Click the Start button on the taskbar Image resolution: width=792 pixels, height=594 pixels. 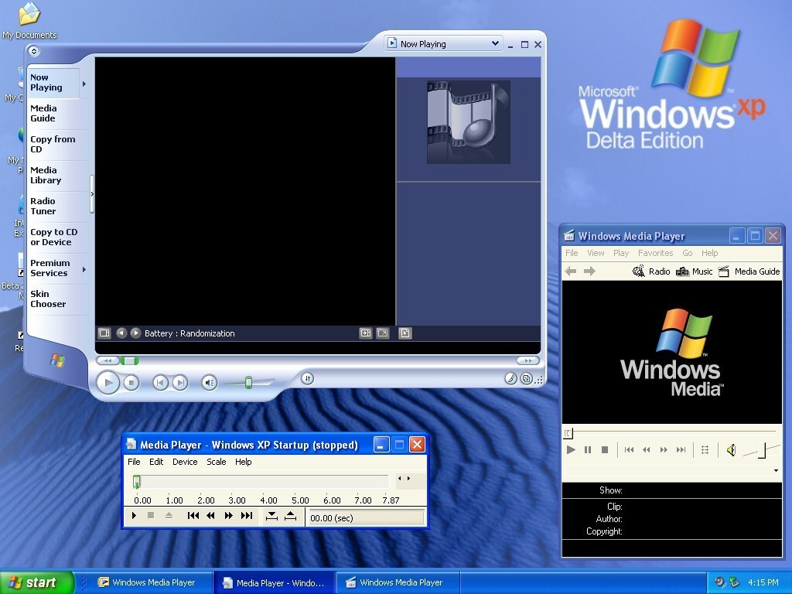(x=36, y=582)
